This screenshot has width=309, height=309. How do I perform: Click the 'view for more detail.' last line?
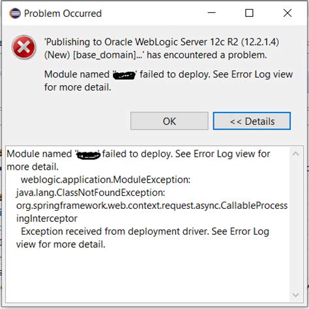point(61,245)
